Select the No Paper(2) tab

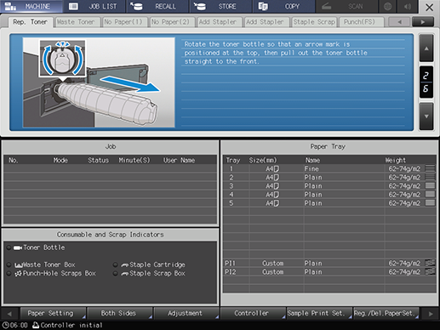point(172,22)
